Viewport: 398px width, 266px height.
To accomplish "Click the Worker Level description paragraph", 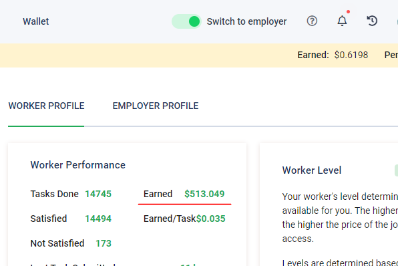I will pyautogui.click(x=340, y=217).
